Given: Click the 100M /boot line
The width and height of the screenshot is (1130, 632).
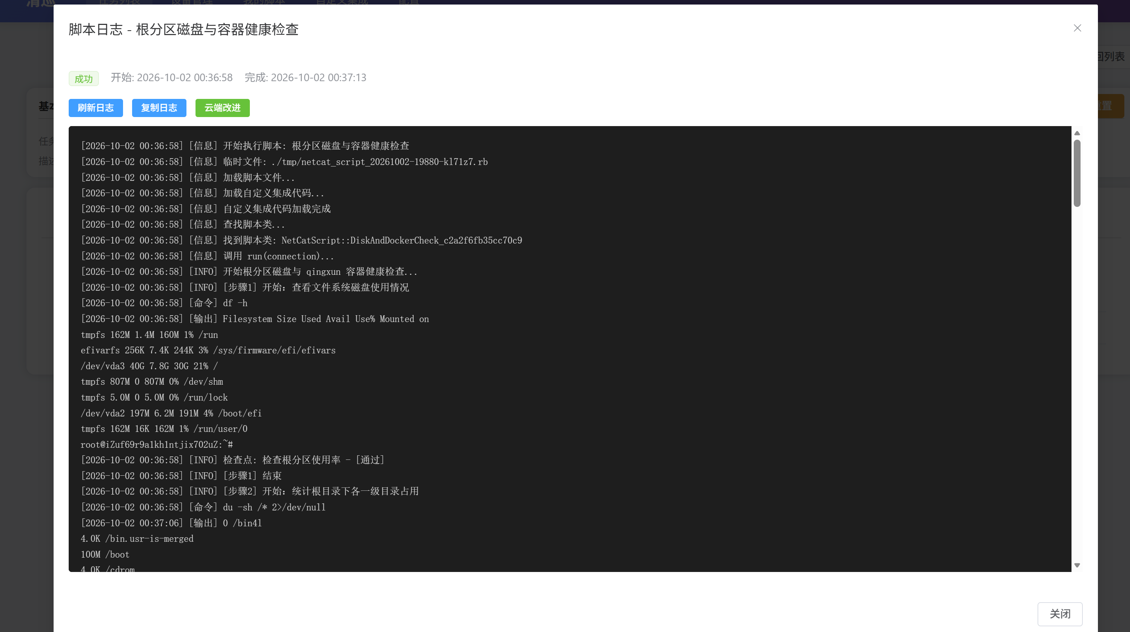Looking at the screenshot, I should (105, 555).
